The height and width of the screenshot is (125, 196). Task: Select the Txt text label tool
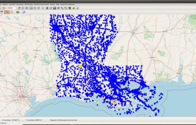[6, 12]
